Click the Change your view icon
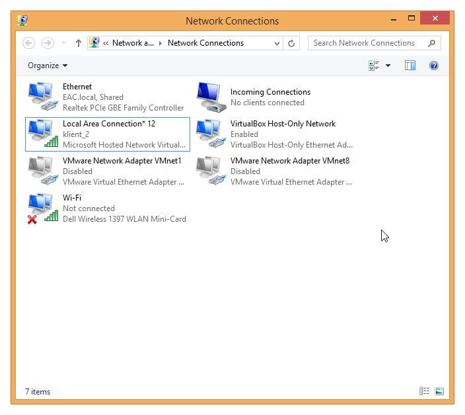Image resolution: width=465 pixels, height=415 pixels. coord(374,66)
